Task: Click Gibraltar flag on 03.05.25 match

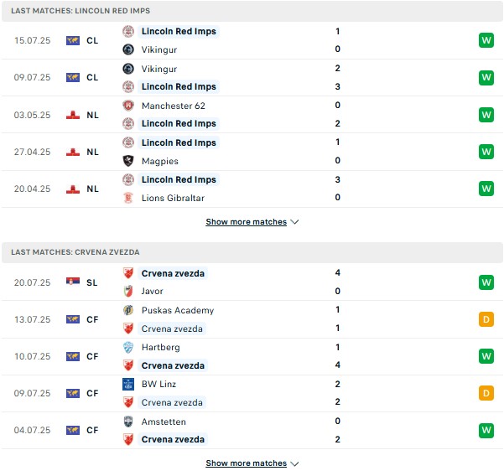Action: pyautogui.click(x=73, y=115)
